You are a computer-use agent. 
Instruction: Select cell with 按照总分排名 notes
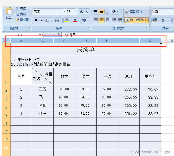pos(86,62)
